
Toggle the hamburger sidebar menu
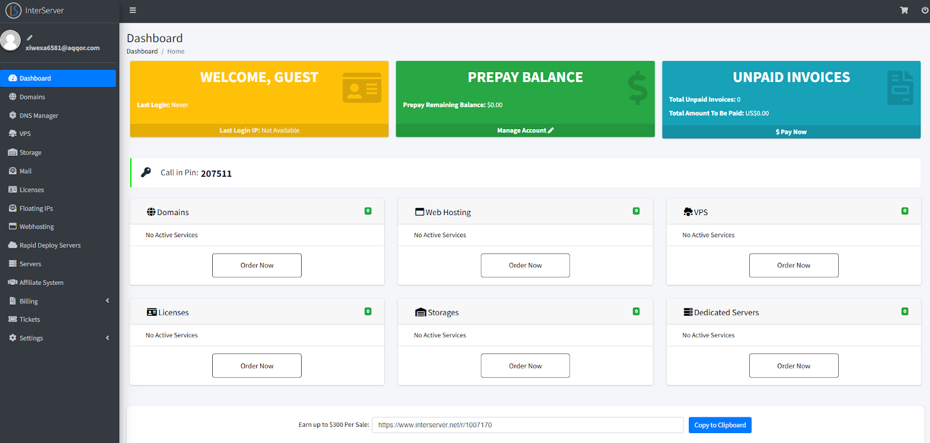(133, 10)
